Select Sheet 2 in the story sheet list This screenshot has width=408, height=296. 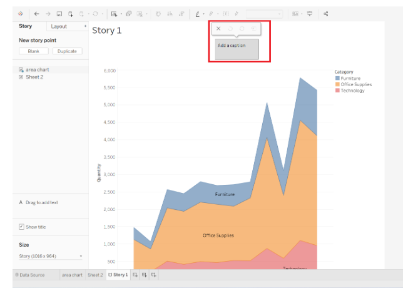34,77
